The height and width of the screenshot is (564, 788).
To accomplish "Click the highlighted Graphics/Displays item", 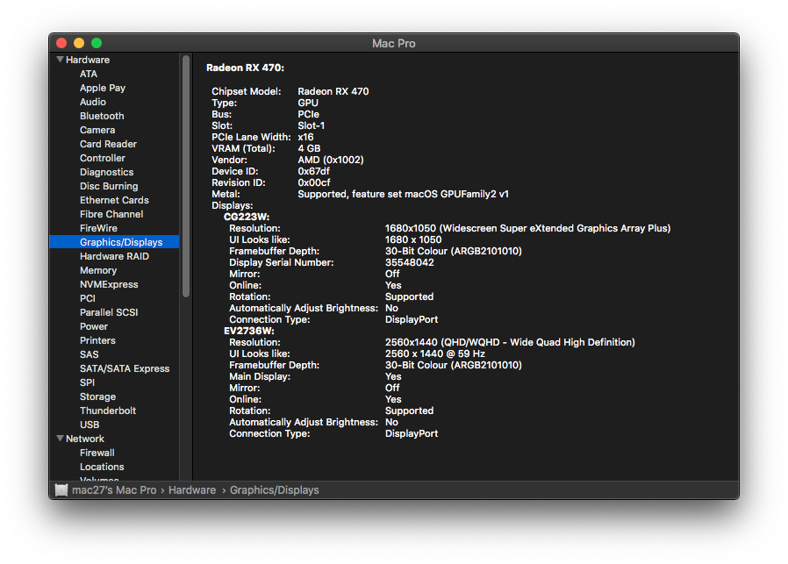I will coord(114,242).
